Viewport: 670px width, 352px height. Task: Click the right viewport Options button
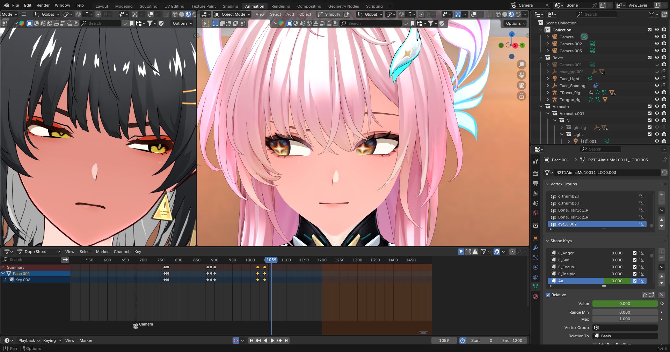point(515,23)
